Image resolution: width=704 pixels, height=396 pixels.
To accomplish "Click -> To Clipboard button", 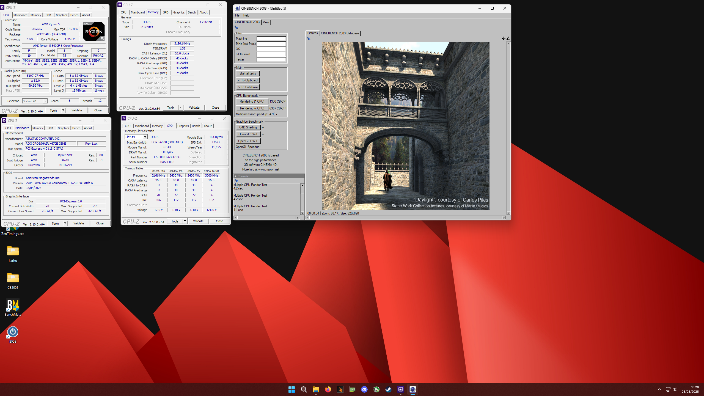I will (248, 80).
